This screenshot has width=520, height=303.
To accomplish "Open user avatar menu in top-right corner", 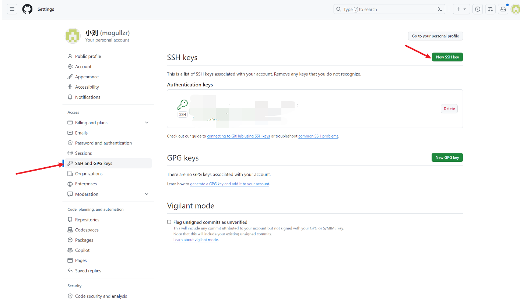I will (x=515, y=9).
